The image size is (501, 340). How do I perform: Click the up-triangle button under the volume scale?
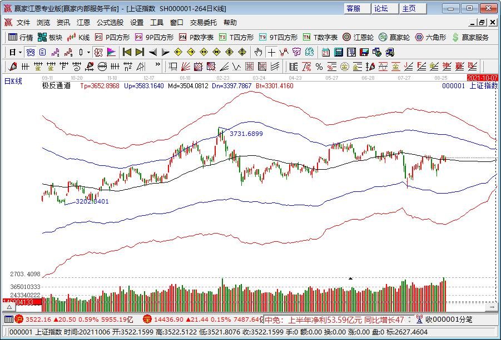pos(9,307)
